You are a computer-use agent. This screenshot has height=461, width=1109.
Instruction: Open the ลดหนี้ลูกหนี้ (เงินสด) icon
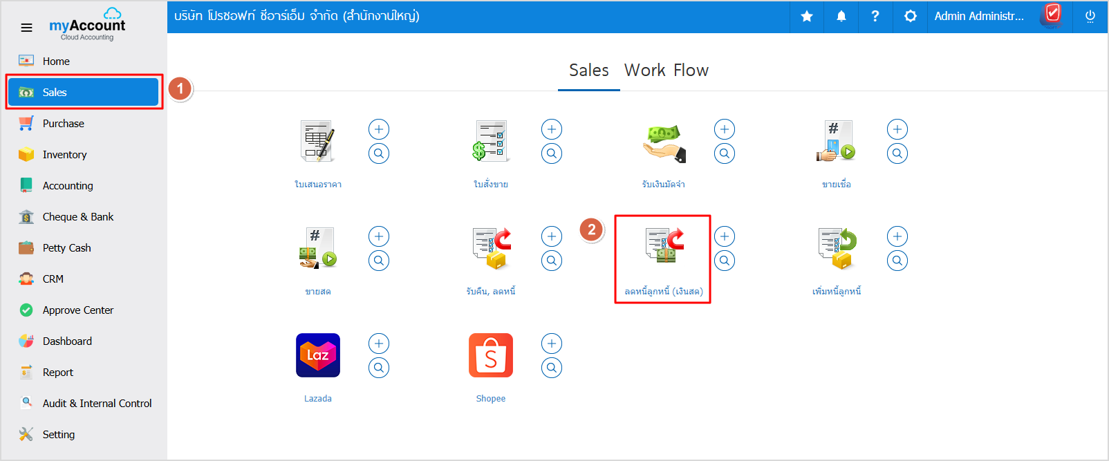664,247
